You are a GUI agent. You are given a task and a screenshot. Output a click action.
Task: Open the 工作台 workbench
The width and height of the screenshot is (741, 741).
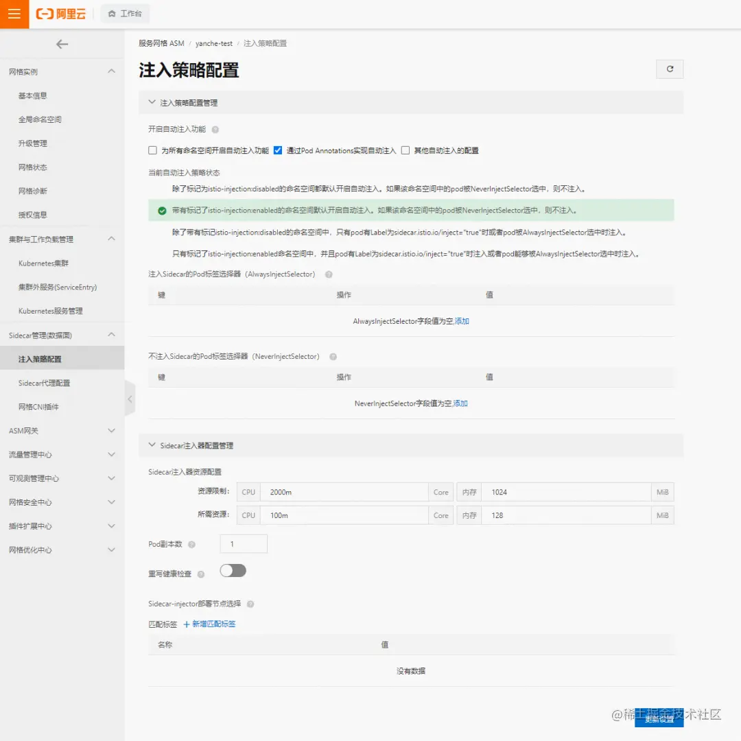point(125,14)
